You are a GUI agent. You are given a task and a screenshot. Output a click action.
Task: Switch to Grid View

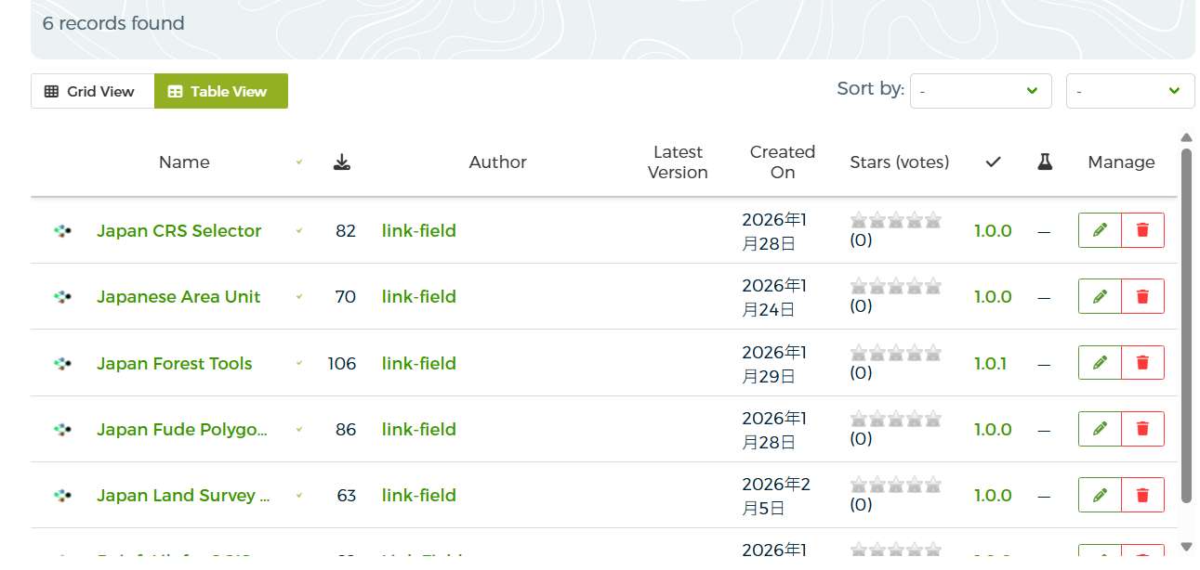point(92,91)
